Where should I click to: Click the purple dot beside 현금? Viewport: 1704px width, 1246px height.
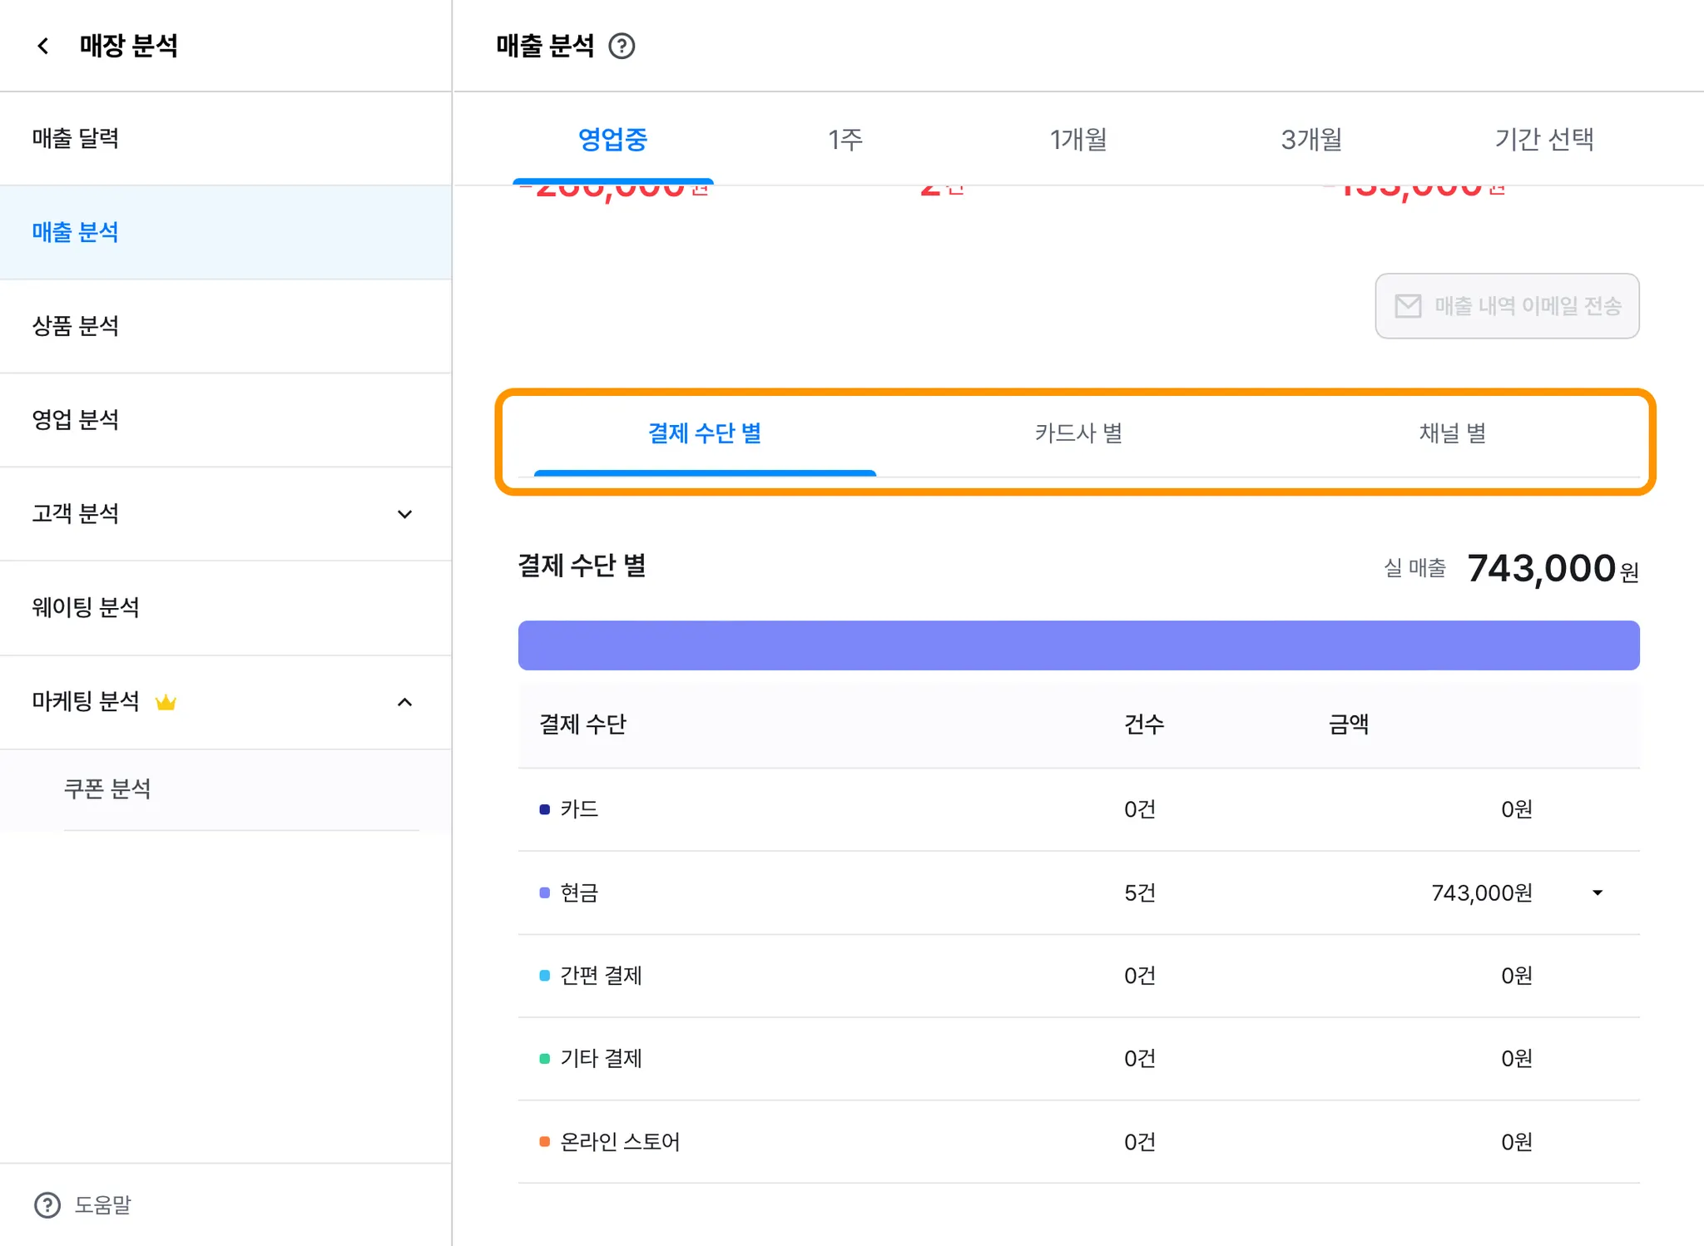tap(545, 892)
